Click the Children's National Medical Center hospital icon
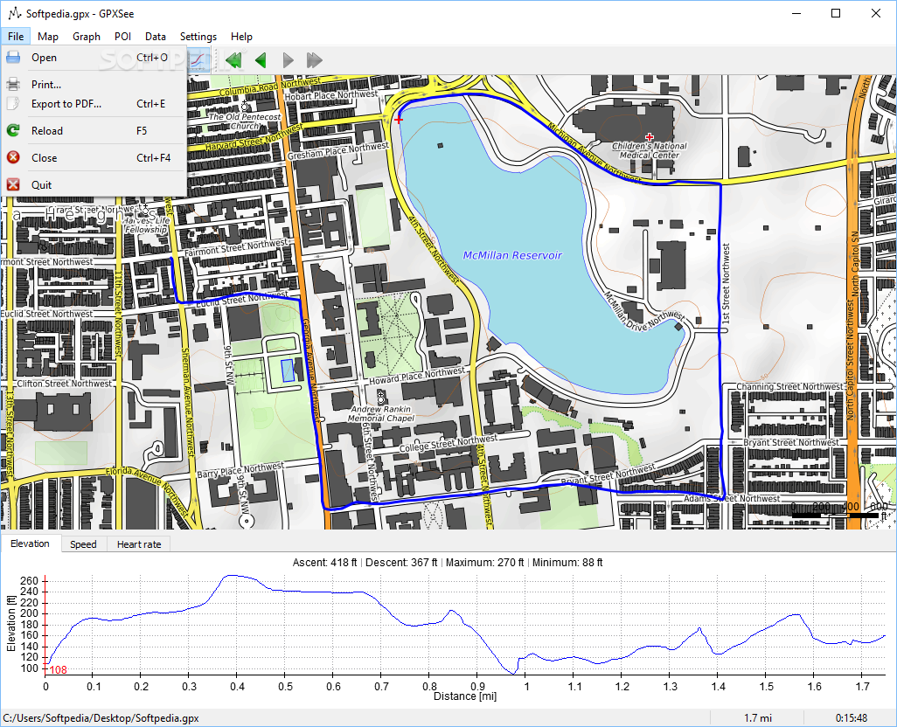The height and width of the screenshot is (727, 897). pos(650,136)
